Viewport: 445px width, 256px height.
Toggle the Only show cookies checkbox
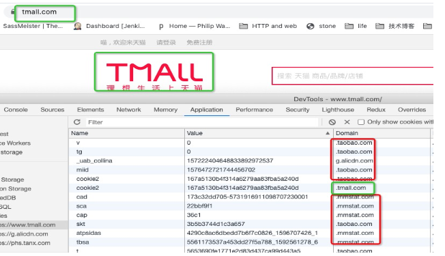point(361,122)
